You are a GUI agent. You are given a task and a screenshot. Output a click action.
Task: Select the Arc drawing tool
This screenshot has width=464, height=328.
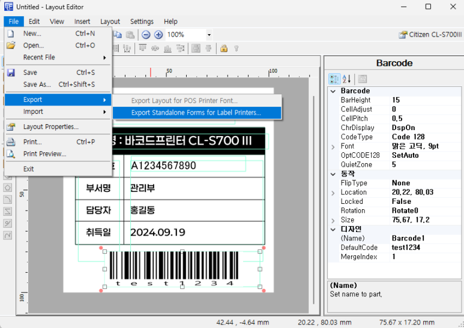[x=8, y=200]
